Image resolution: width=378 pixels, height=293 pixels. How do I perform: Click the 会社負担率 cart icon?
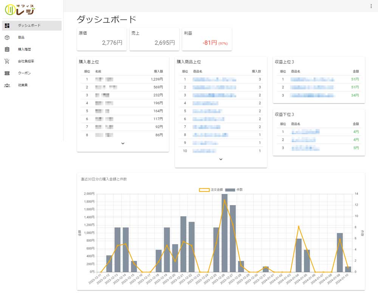(x=7, y=61)
